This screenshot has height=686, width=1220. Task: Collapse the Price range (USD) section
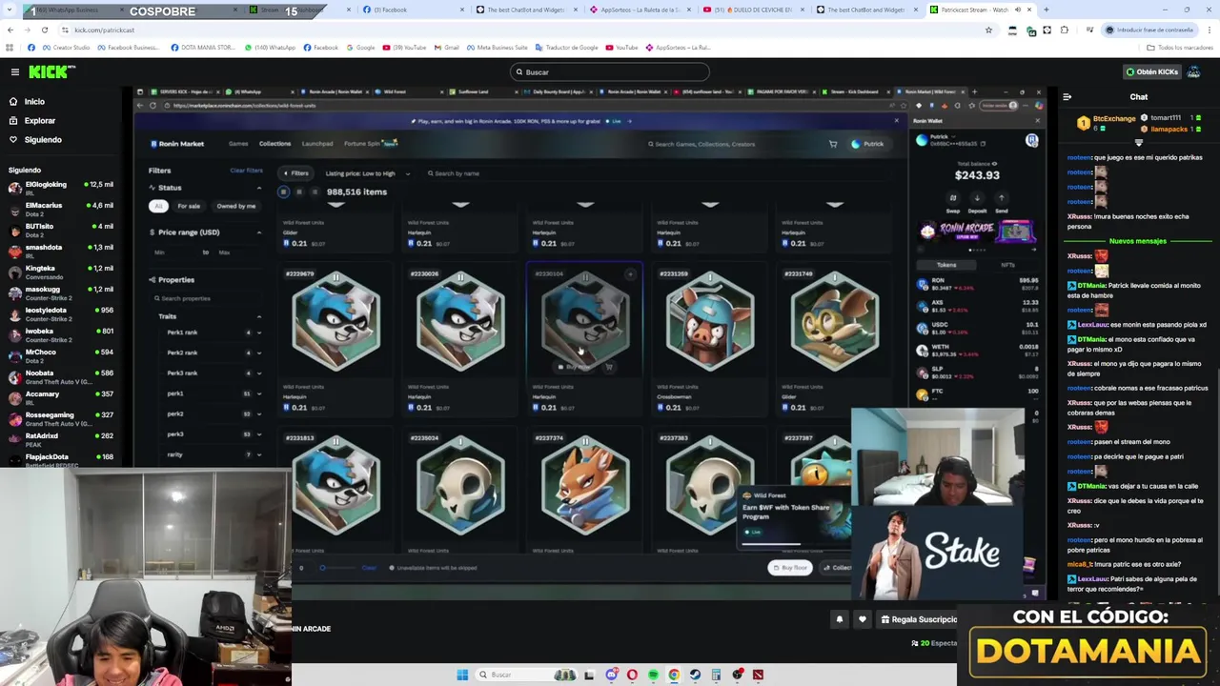click(x=258, y=232)
